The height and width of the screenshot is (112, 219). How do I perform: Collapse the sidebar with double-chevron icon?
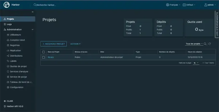(x=33, y=12)
